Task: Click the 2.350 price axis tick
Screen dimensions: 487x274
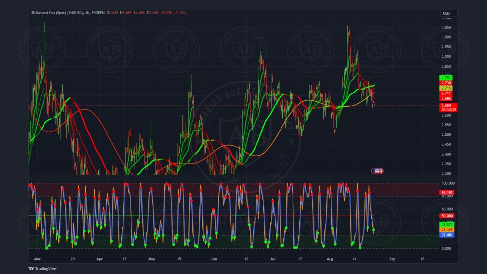Action: coord(446,164)
